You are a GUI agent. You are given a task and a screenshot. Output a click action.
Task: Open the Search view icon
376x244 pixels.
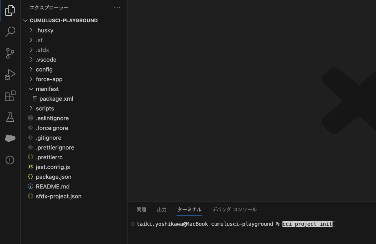coord(10,32)
